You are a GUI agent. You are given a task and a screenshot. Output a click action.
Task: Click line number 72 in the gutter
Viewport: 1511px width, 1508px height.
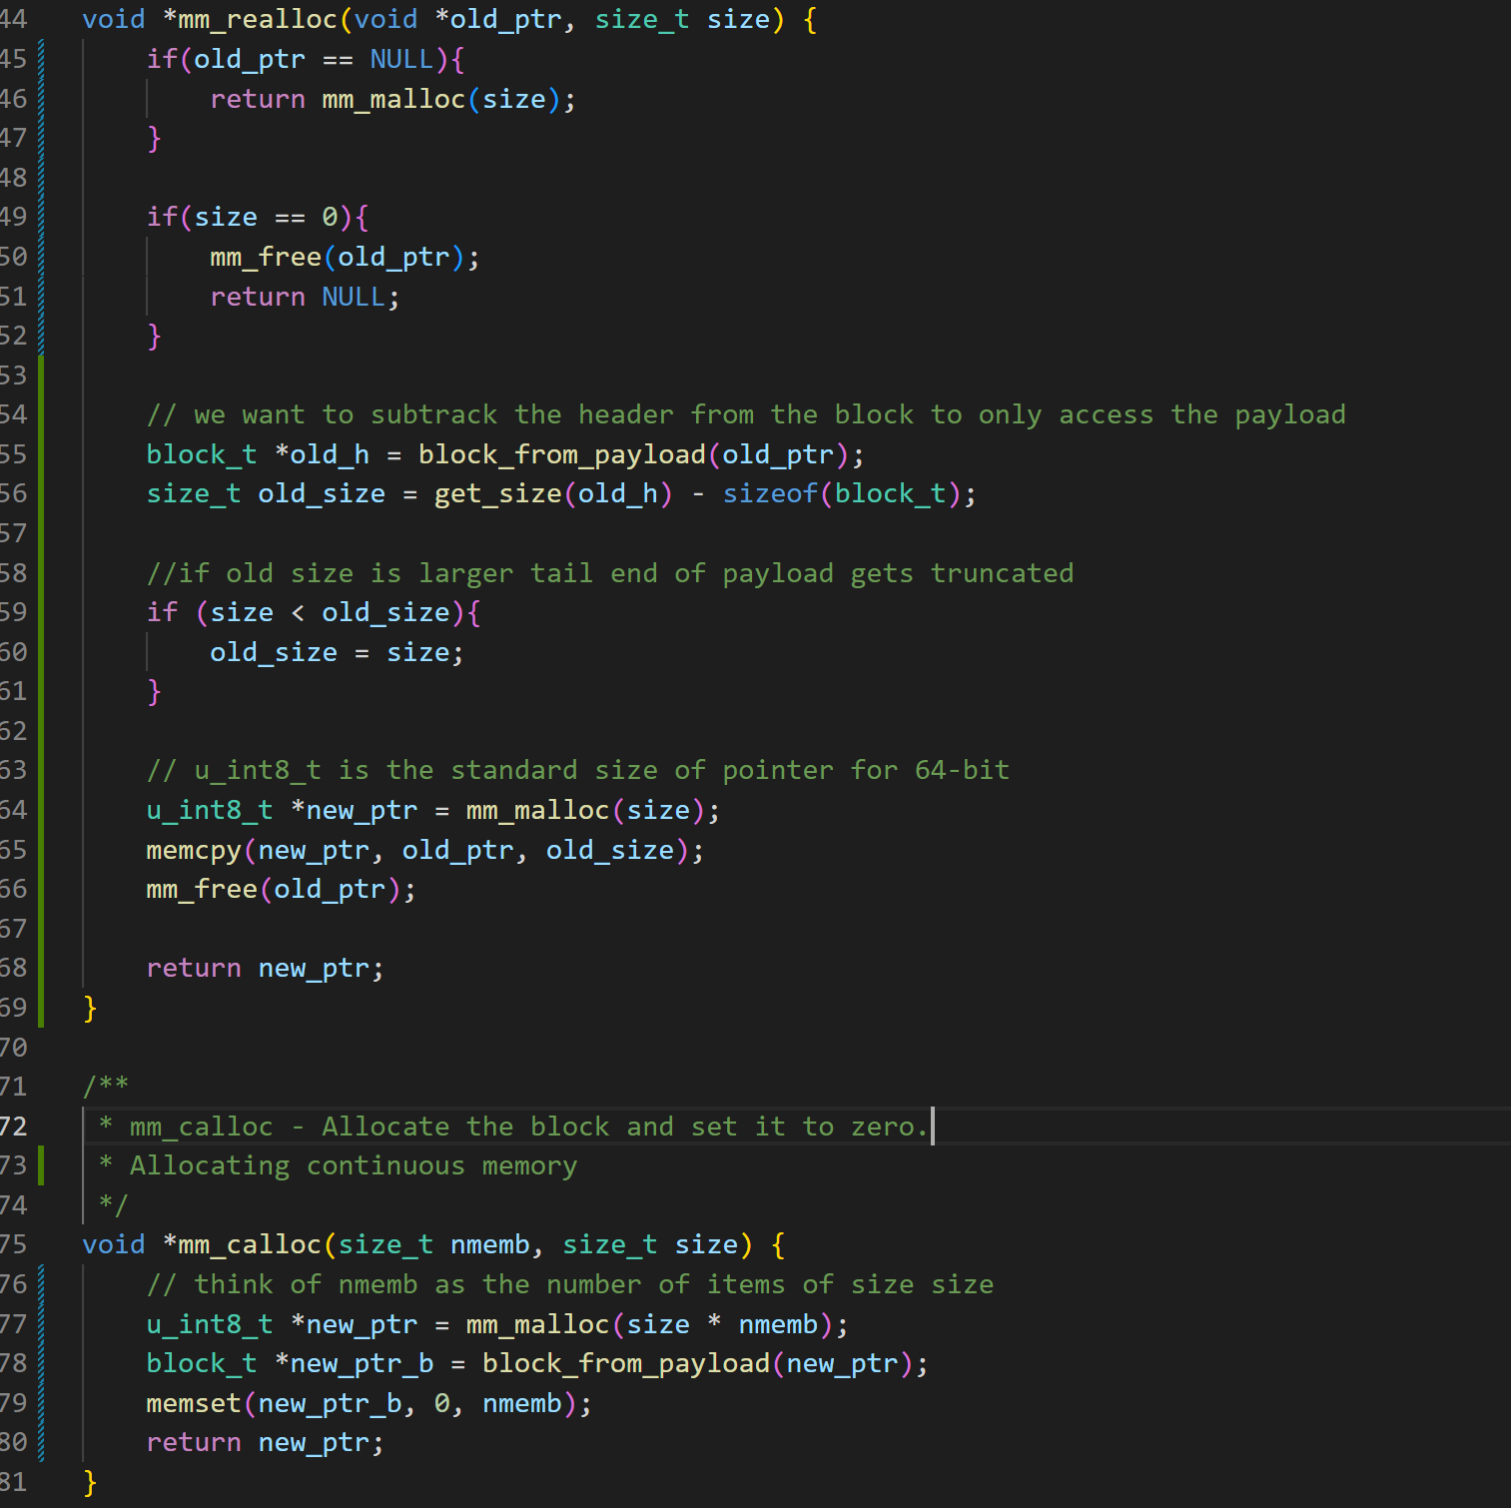click(13, 1126)
